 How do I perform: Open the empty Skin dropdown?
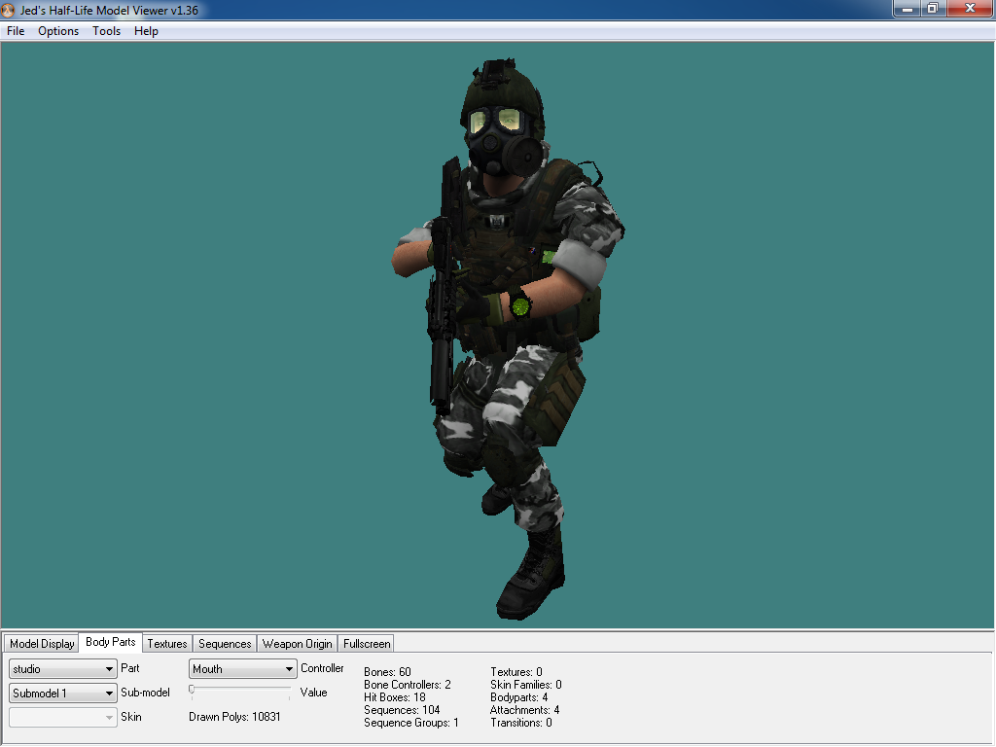tap(63, 717)
